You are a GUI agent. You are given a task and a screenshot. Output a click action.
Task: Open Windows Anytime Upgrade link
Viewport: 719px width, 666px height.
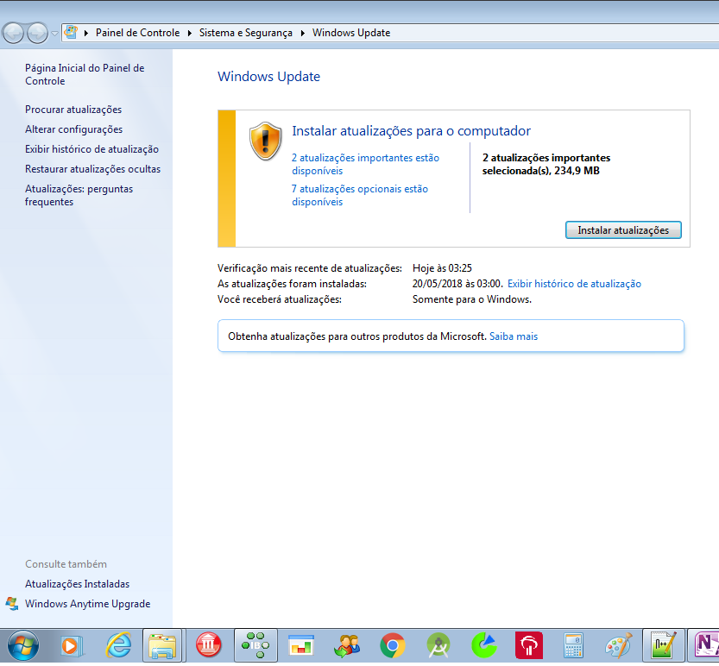pos(87,604)
